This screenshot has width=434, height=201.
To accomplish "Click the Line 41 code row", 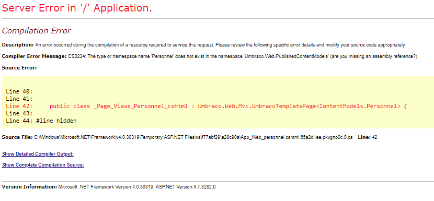I will [19, 99].
